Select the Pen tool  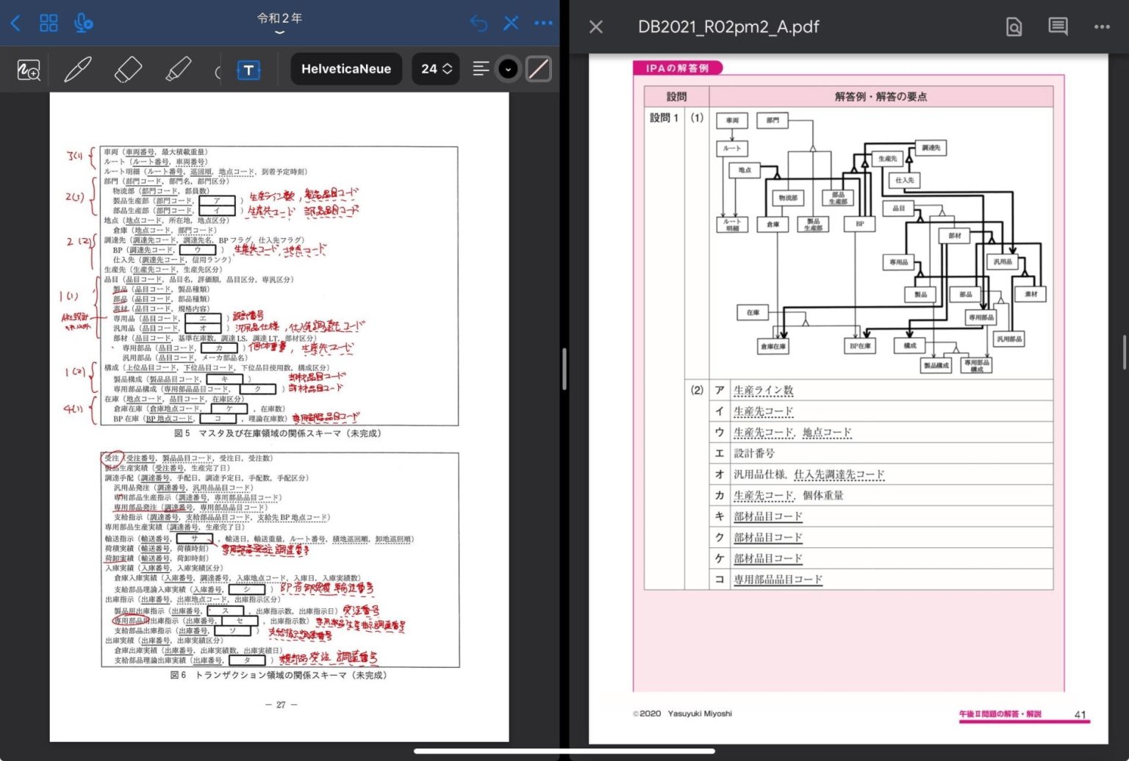(79, 68)
